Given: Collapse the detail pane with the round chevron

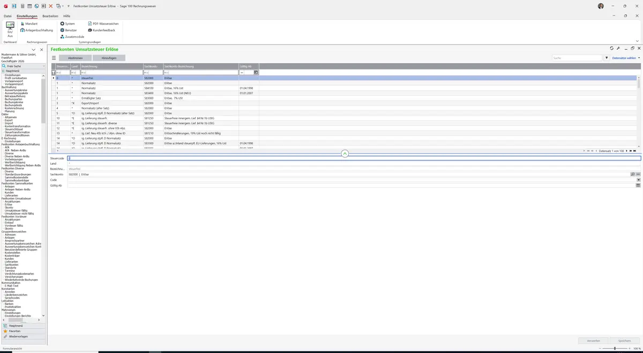Looking at the screenshot, I should tap(345, 154).
